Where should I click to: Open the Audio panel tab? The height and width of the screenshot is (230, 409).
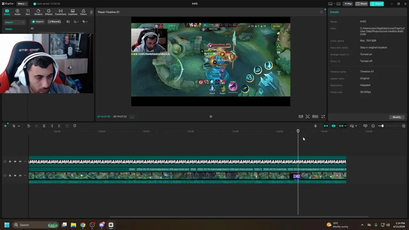tap(17, 12)
